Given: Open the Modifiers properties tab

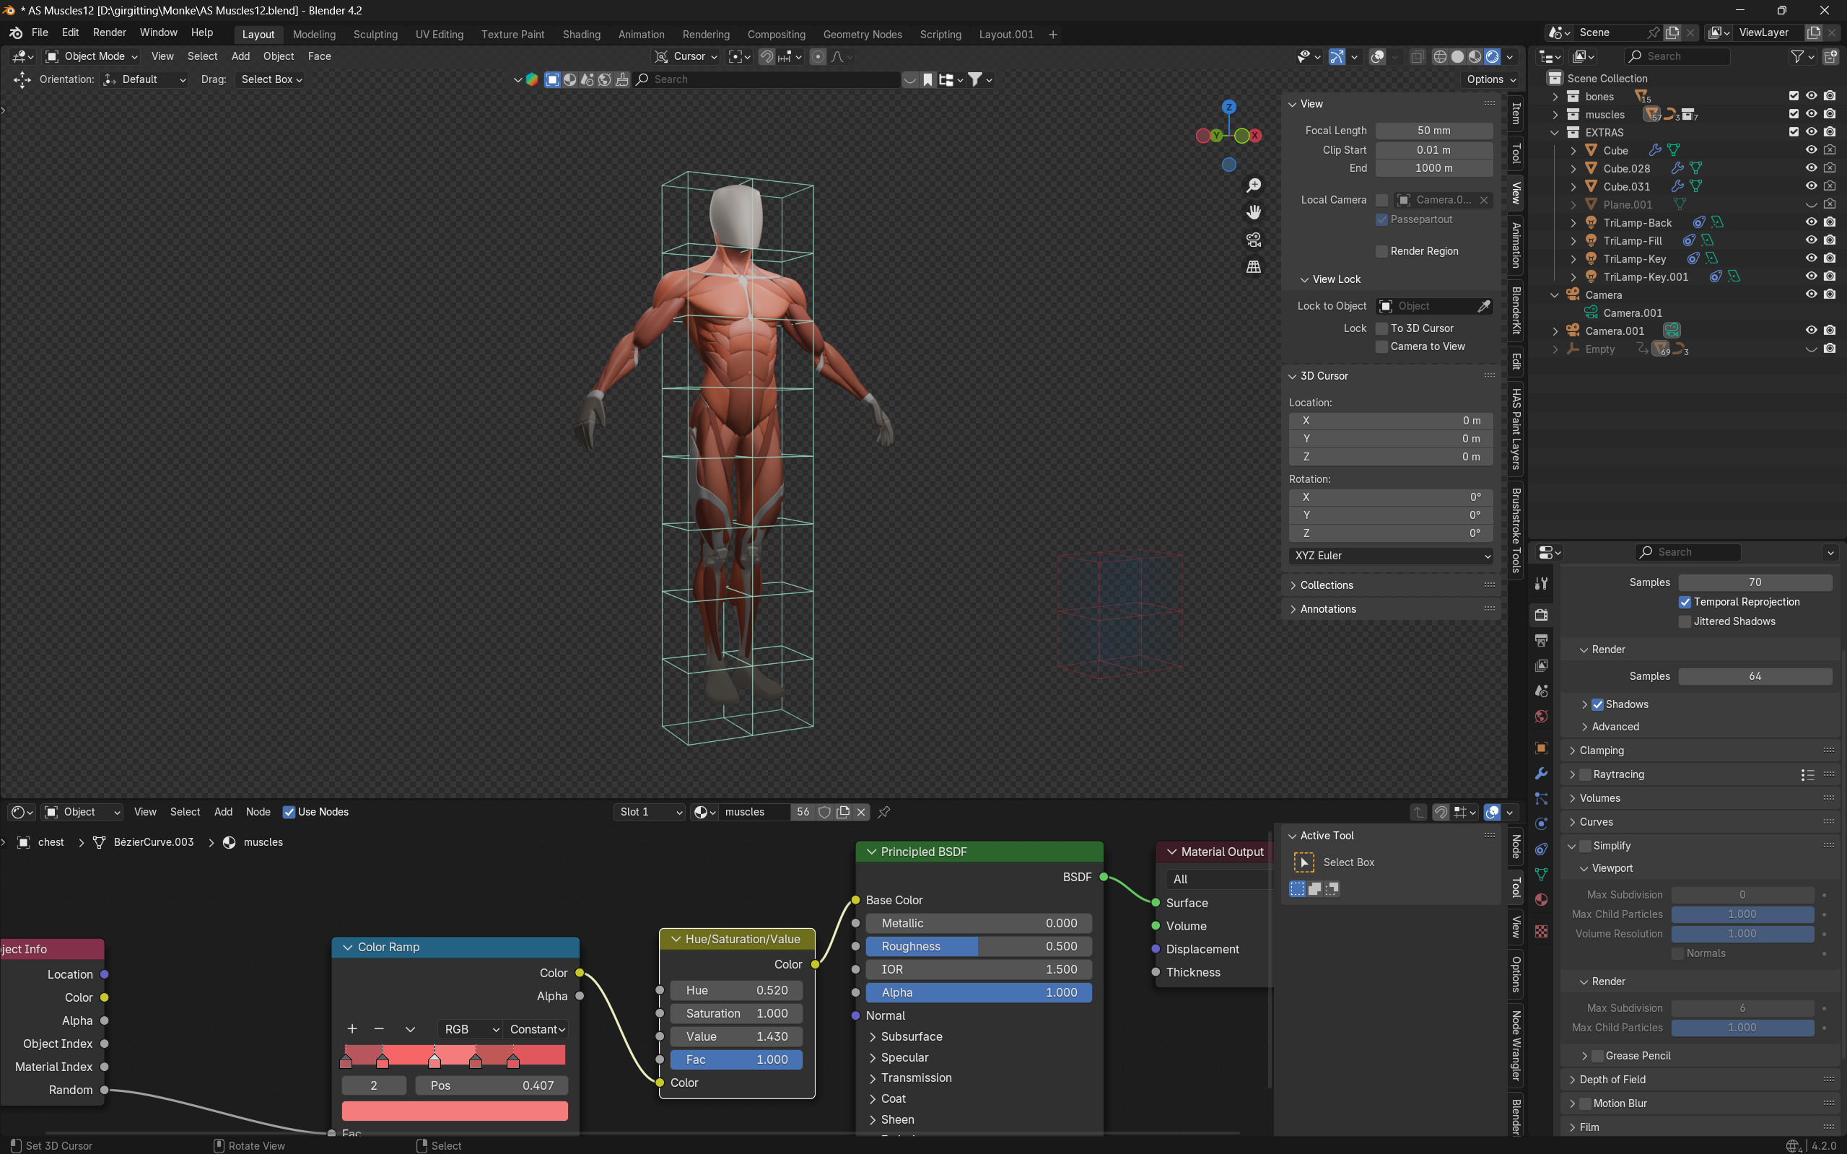Looking at the screenshot, I should [x=1541, y=773].
